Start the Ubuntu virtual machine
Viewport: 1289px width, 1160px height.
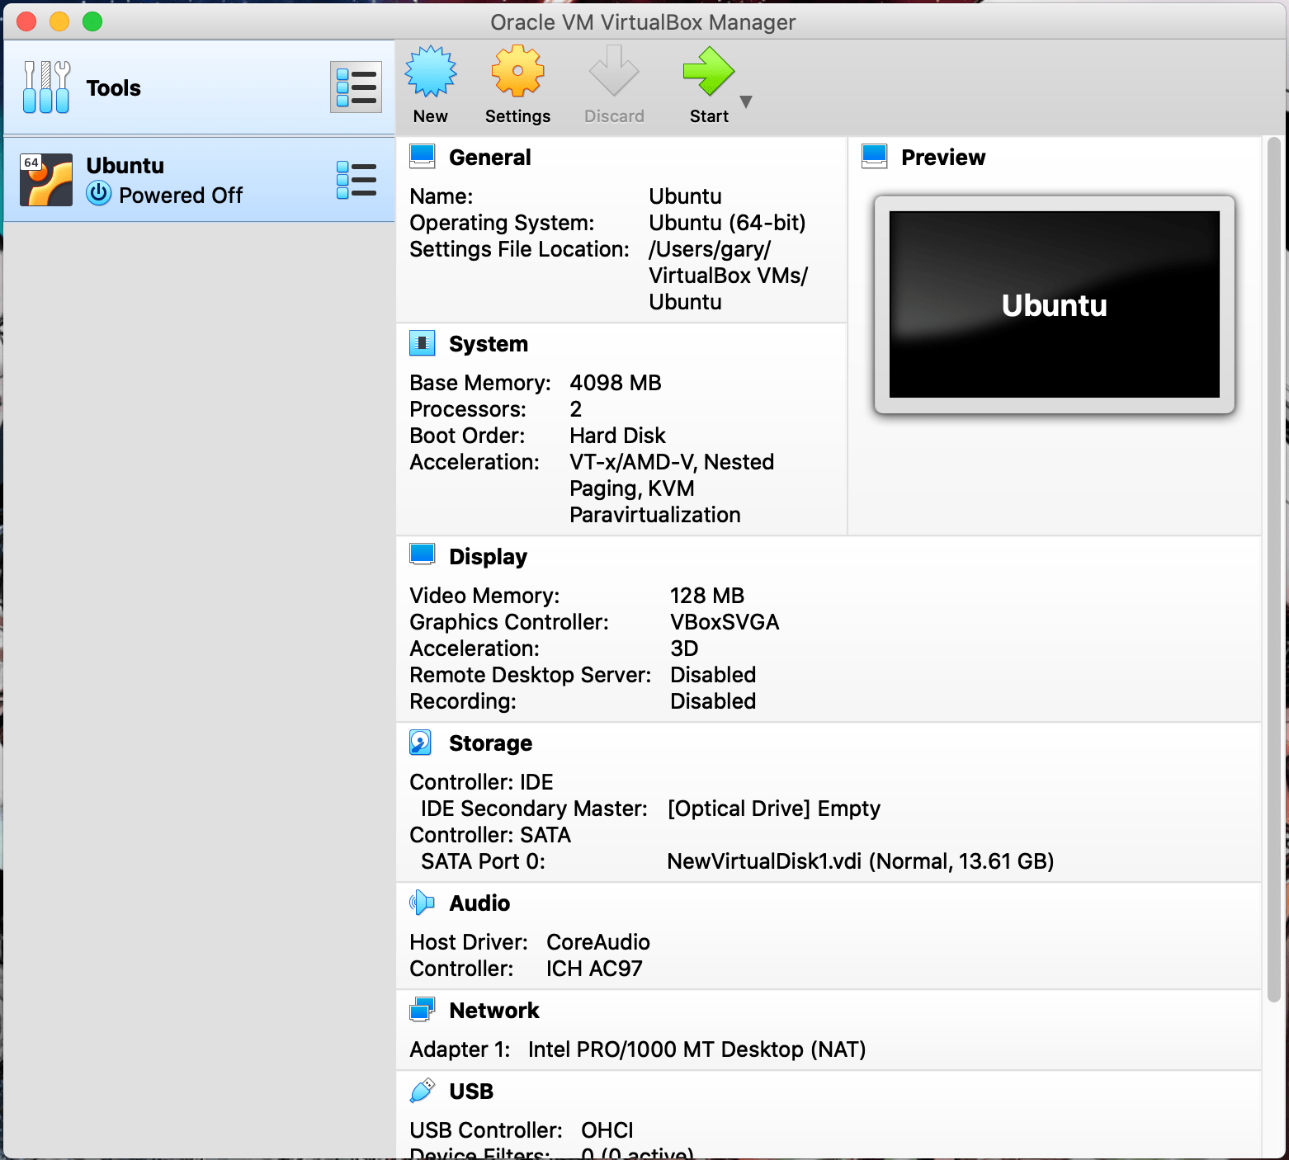coord(708,83)
